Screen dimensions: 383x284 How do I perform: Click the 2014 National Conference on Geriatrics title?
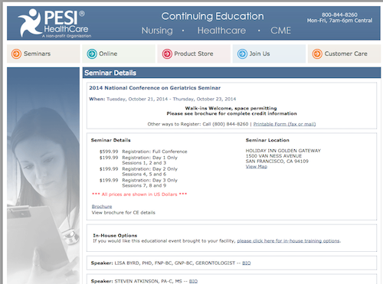coord(155,88)
